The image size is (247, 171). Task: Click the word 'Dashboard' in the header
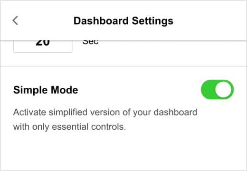(101, 21)
